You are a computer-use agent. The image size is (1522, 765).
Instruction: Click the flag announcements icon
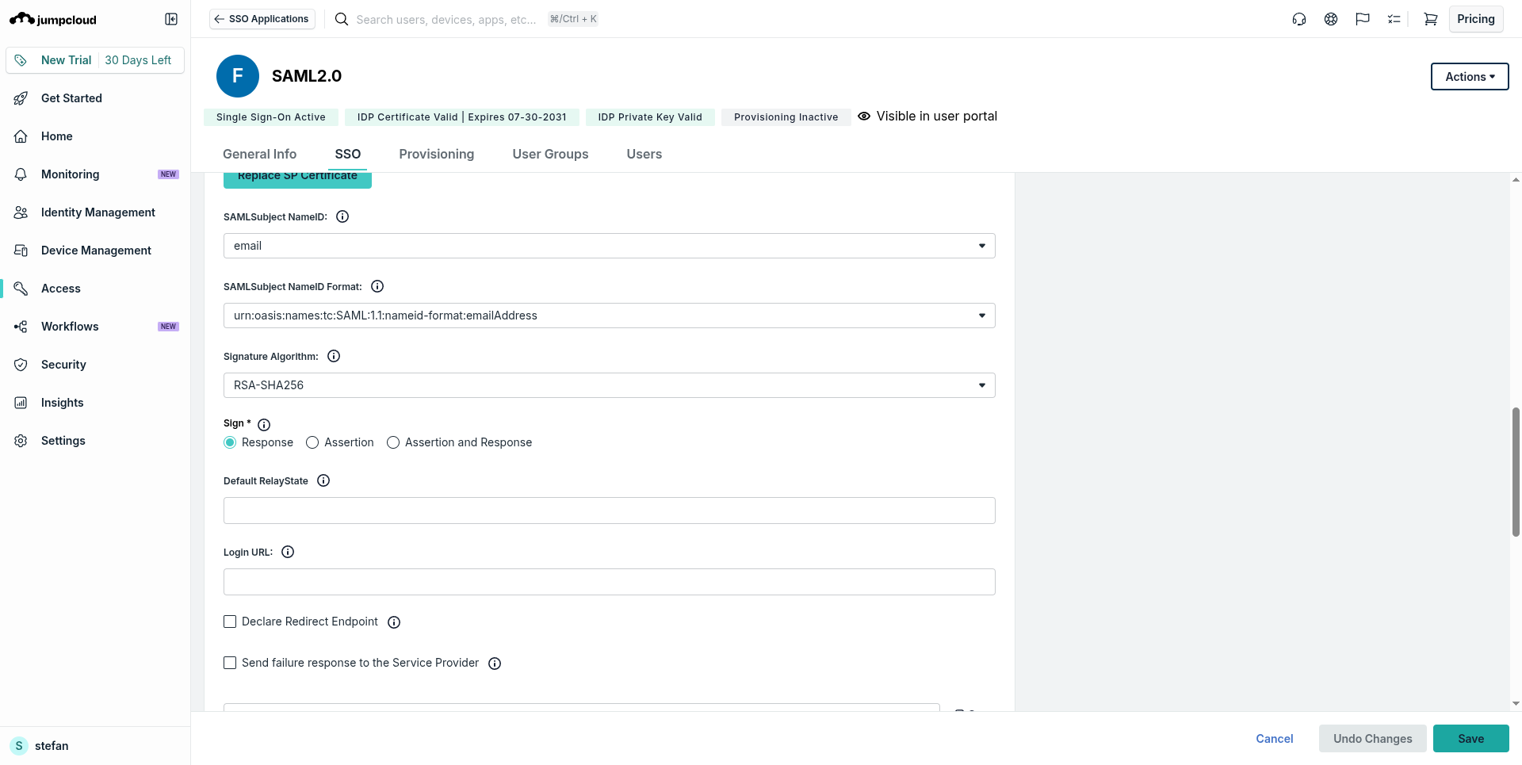pos(1363,19)
